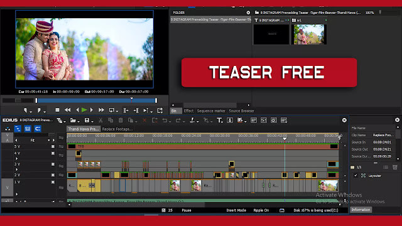Image resolution: width=402 pixels, height=226 pixels.
Task: Close the FOLDER panel with X
Action: point(248,13)
